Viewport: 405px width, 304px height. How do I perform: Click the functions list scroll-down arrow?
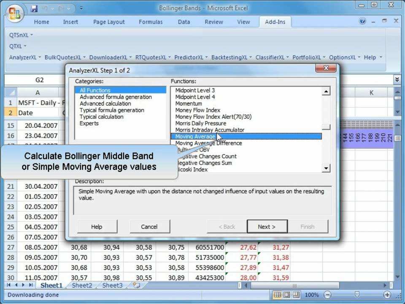[x=326, y=168]
